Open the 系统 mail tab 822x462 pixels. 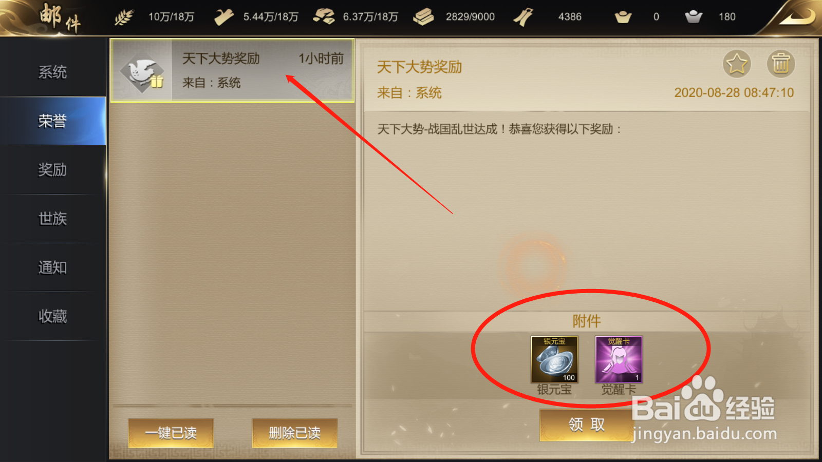tap(53, 72)
